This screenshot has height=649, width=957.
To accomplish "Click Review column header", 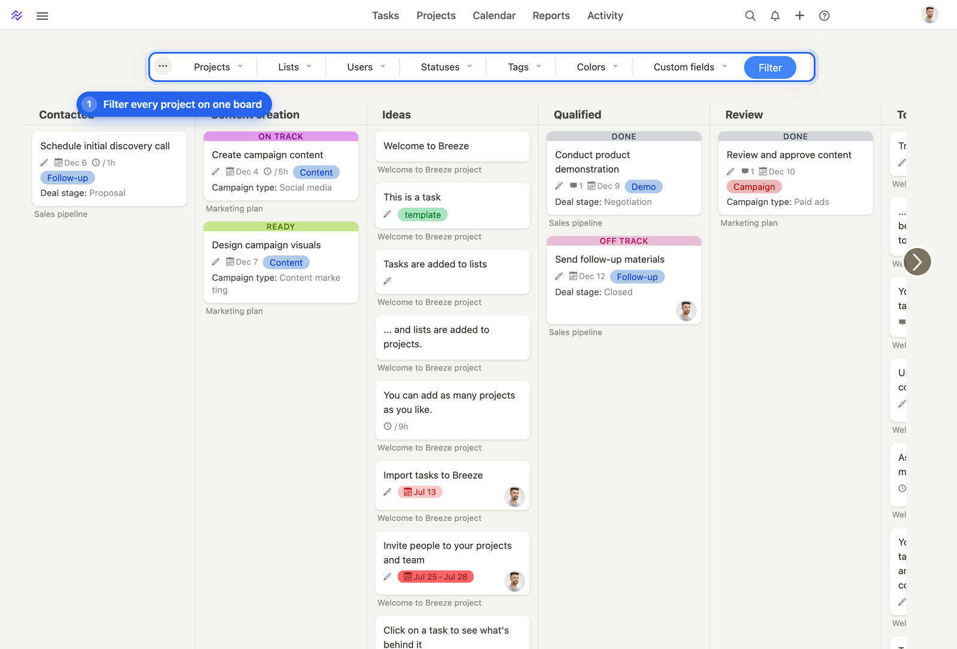I will [x=744, y=115].
